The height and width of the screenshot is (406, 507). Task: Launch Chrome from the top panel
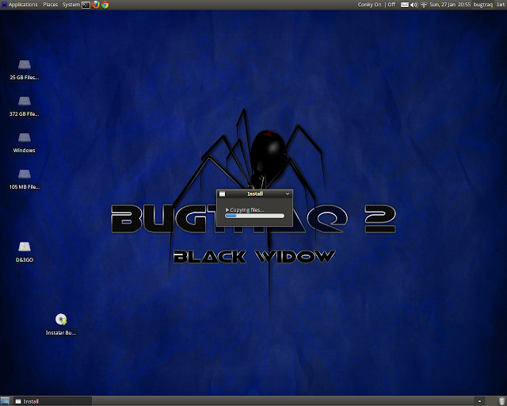(x=105, y=5)
